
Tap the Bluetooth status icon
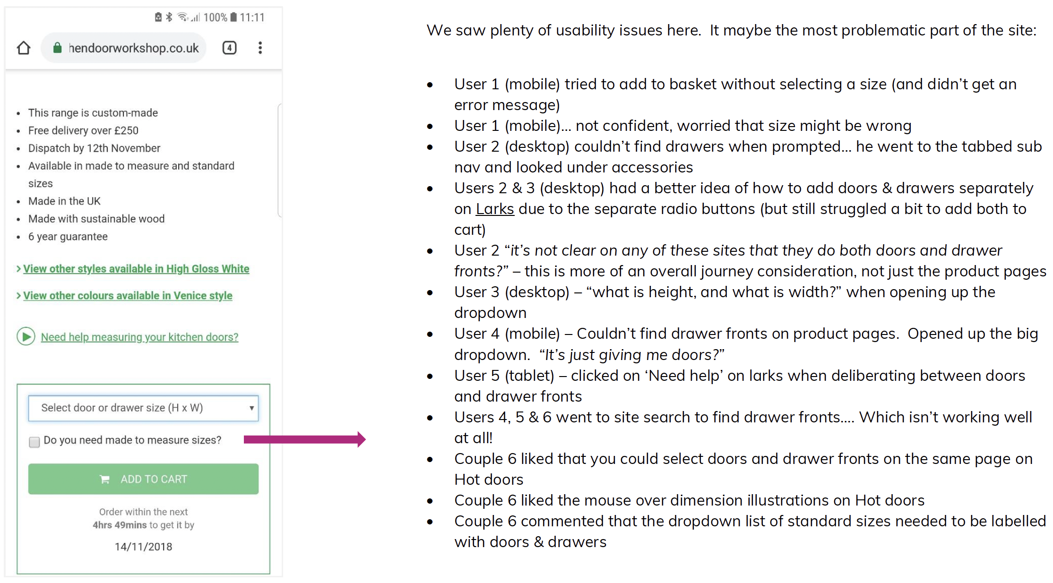tap(169, 17)
